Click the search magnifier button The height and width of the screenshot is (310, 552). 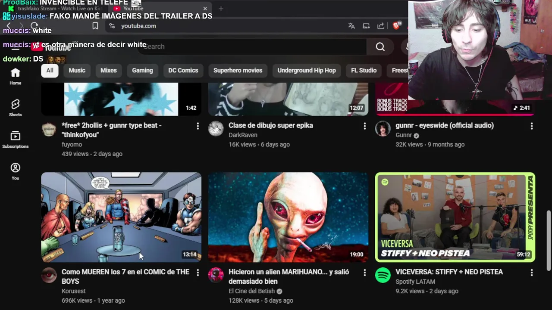(x=380, y=46)
